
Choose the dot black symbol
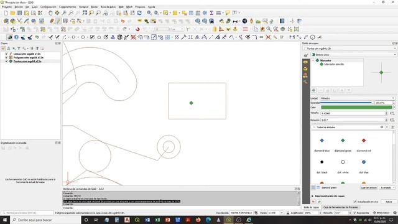click(322, 162)
